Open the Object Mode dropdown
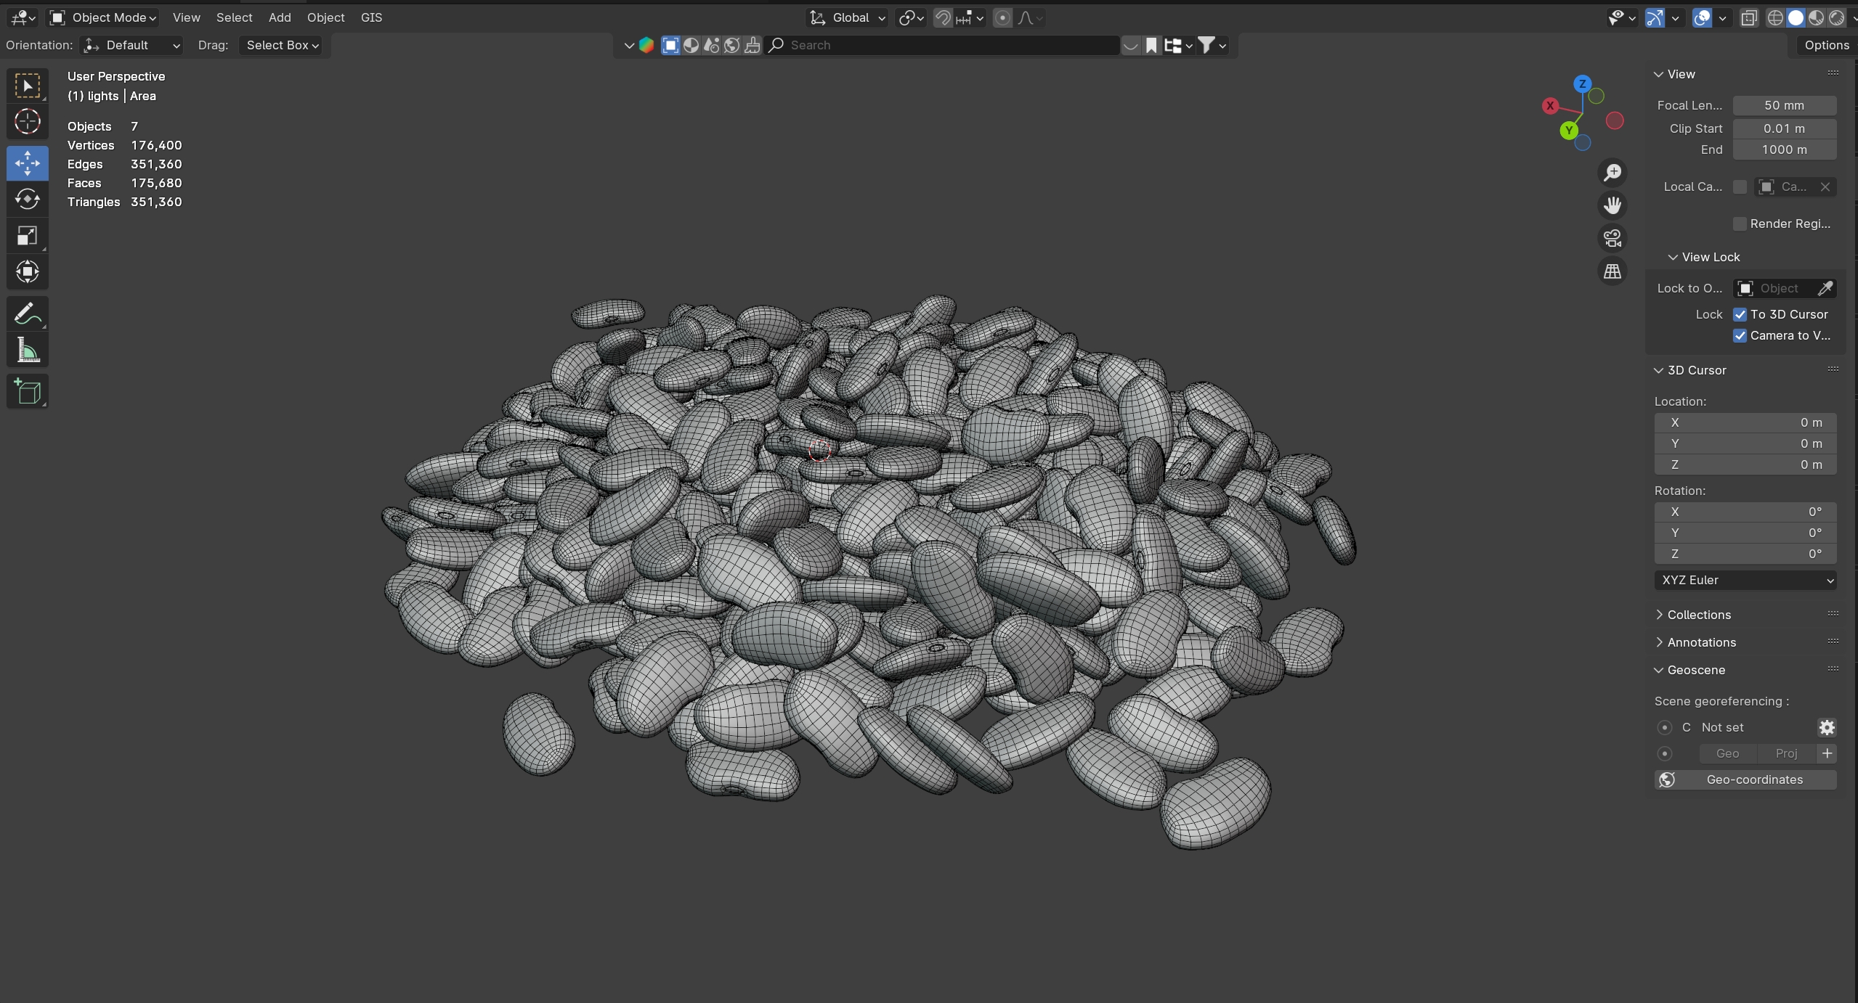Viewport: 1858px width, 1003px height. pos(104,17)
